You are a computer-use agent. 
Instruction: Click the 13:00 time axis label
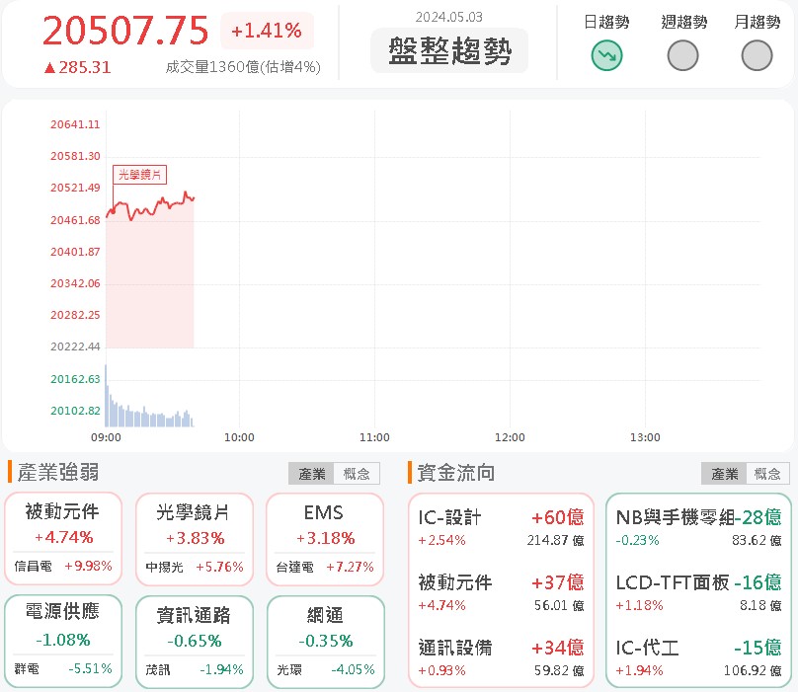pyautogui.click(x=645, y=437)
